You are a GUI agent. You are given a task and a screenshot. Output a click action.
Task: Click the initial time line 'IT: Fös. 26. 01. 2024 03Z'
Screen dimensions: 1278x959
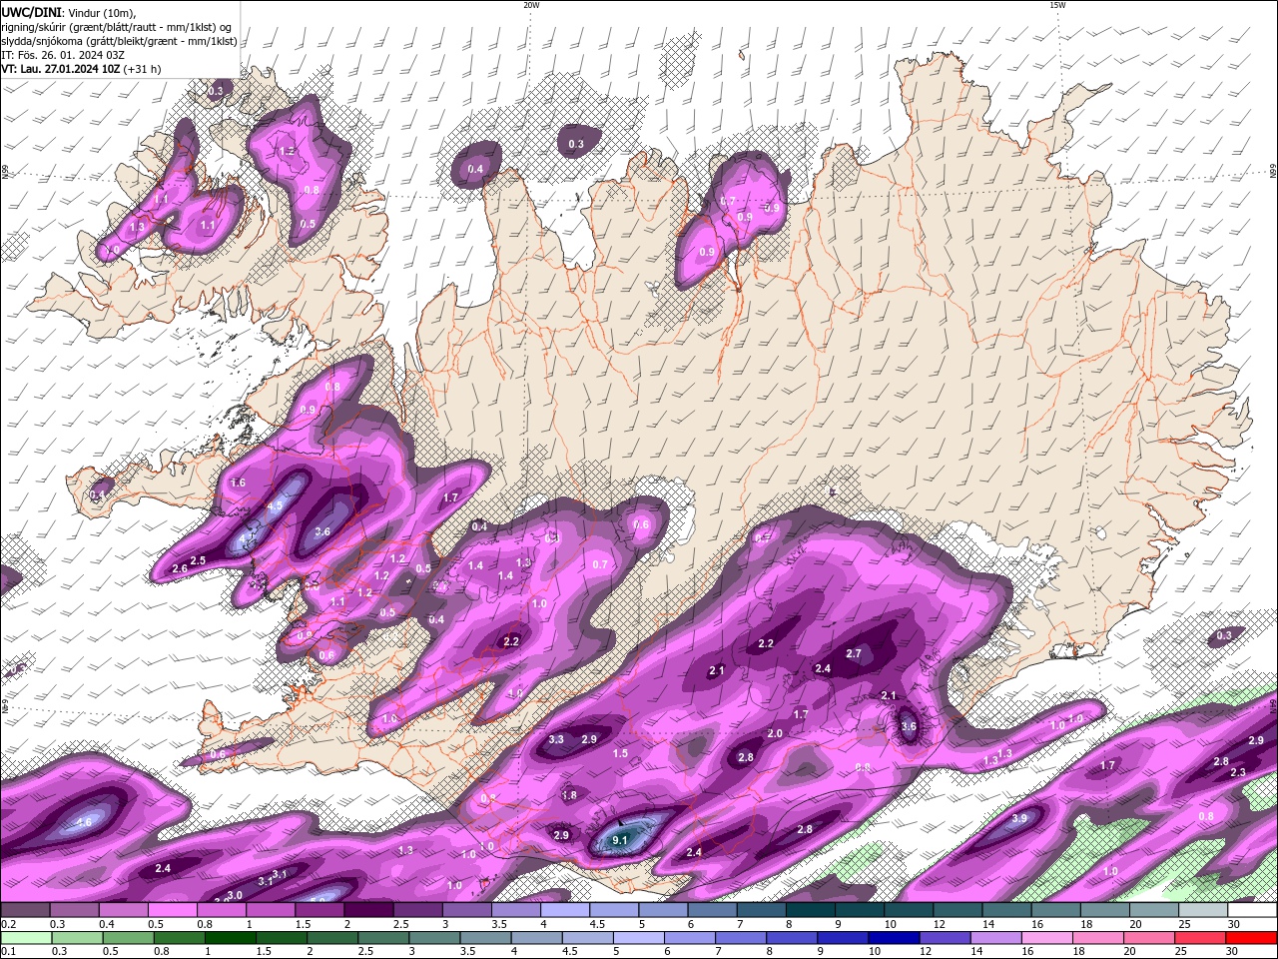point(63,55)
